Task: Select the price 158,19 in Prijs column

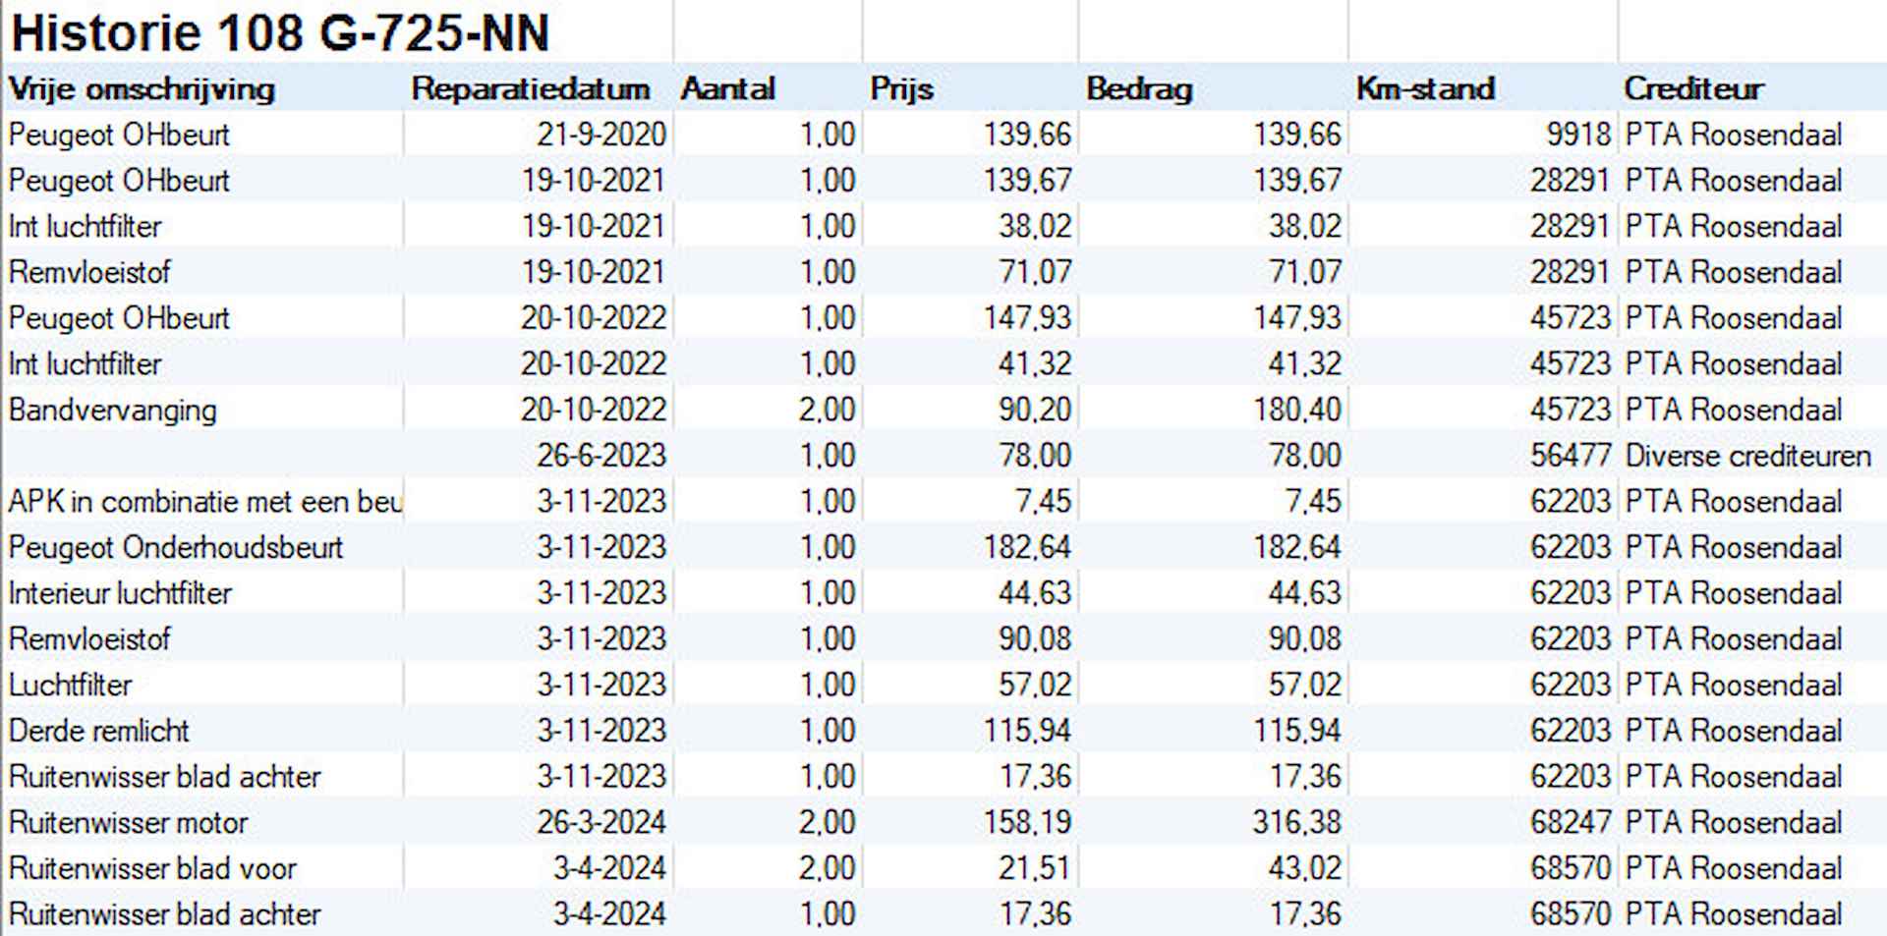Action: tap(1027, 822)
